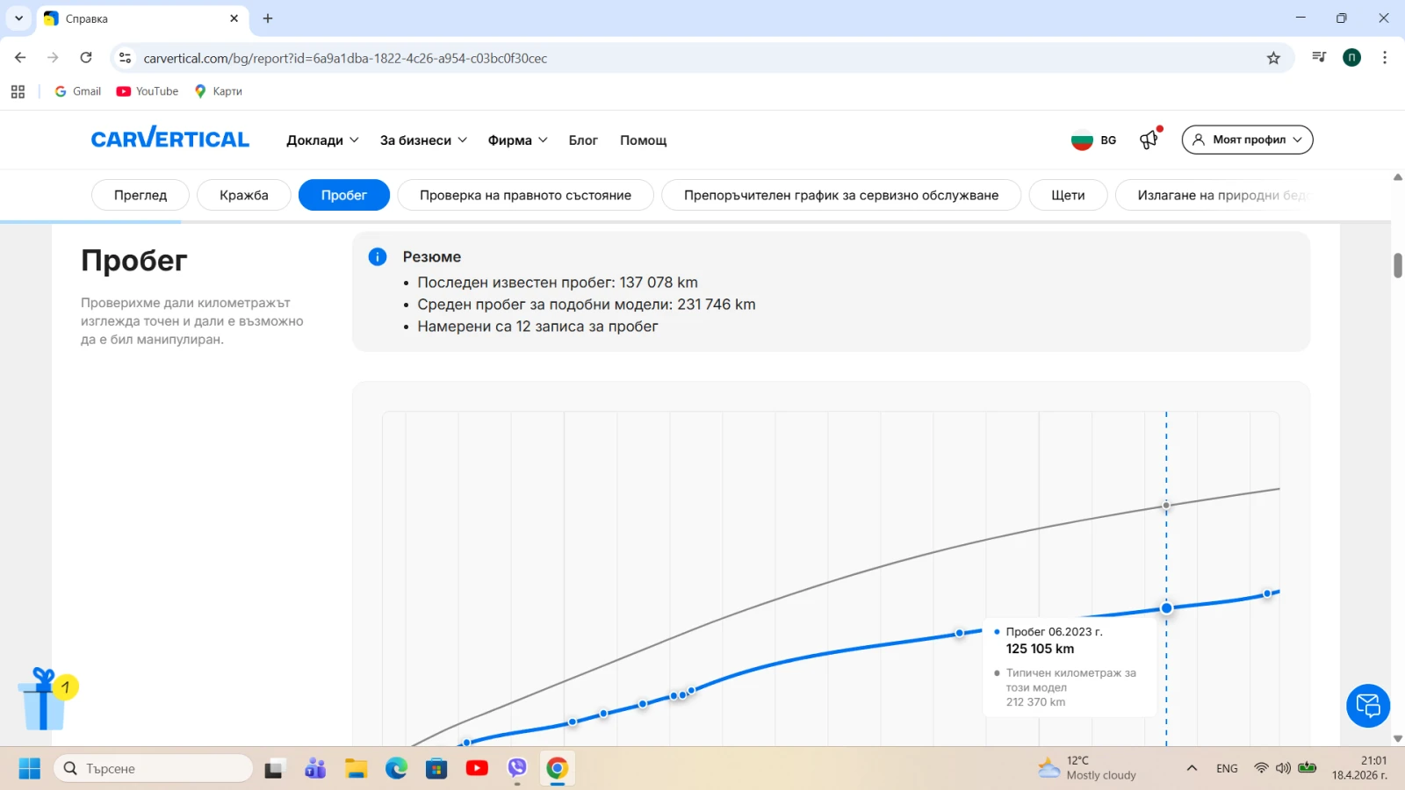1405x790 pixels.
Task: Select the Щети section tab
Action: click(1068, 195)
